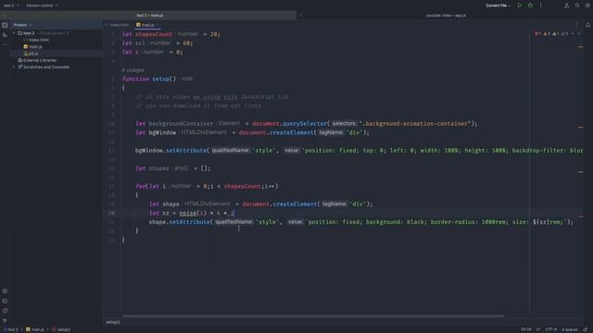593x333 pixels.
Task: Switch to youtube video – app.js window tab
Action: [447, 16]
